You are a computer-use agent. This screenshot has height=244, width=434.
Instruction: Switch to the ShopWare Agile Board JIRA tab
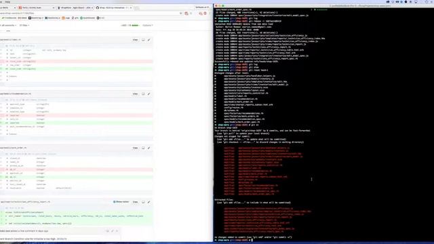[x=75, y=7]
